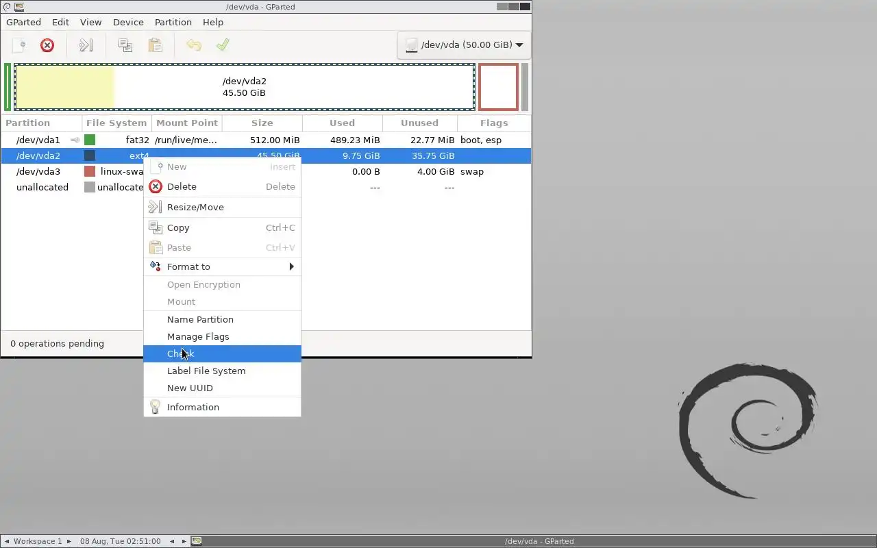
Task: Open the Device menu
Action: pos(128,22)
